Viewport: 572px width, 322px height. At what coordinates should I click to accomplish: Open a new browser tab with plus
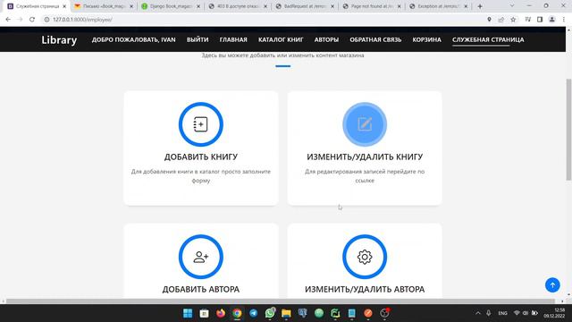coord(480,6)
